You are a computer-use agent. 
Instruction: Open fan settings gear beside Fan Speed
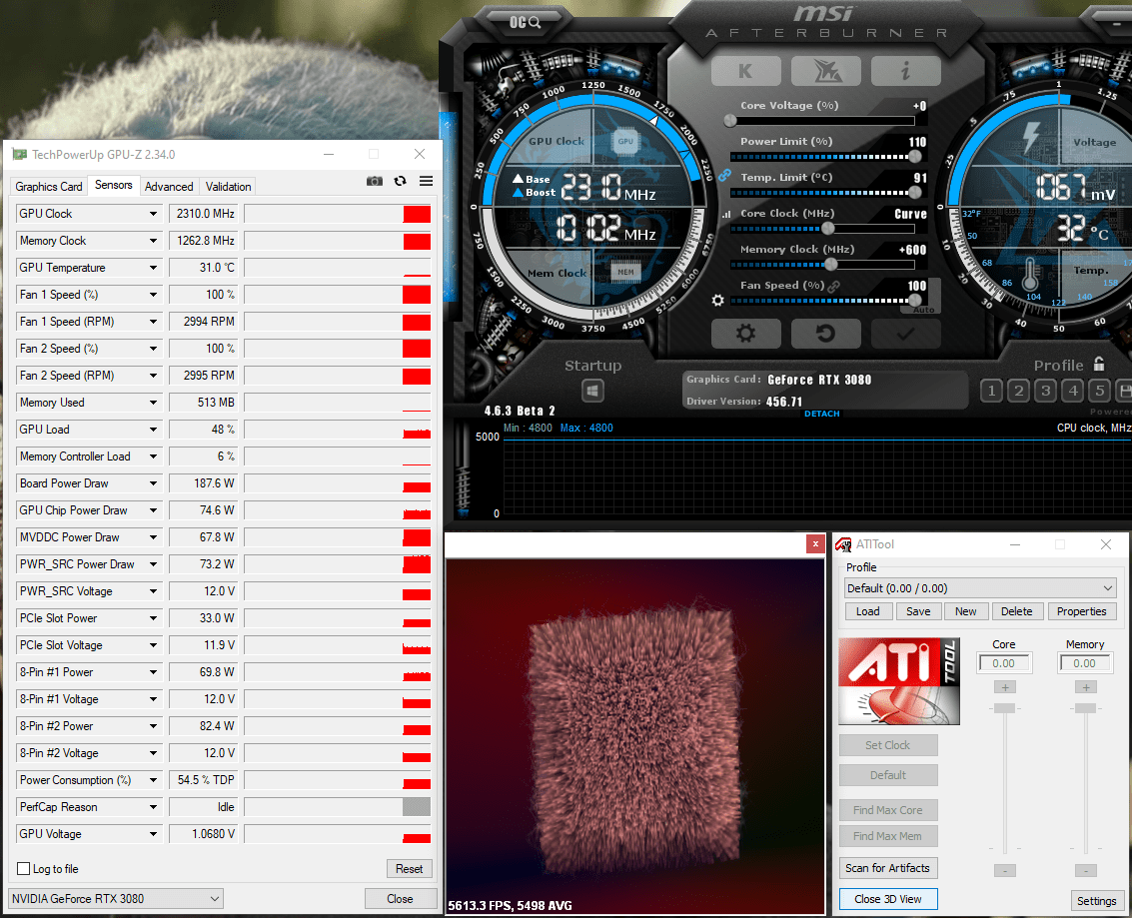pos(717,301)
